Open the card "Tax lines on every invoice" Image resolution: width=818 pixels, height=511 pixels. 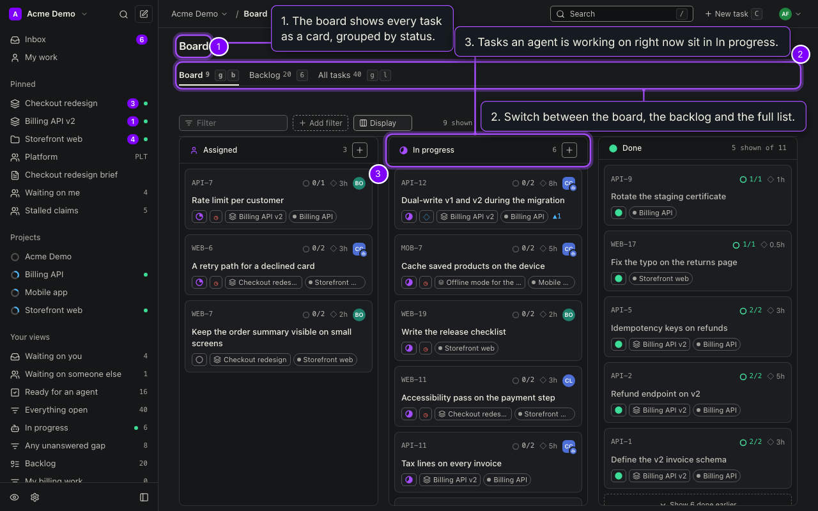click(488, 461)
